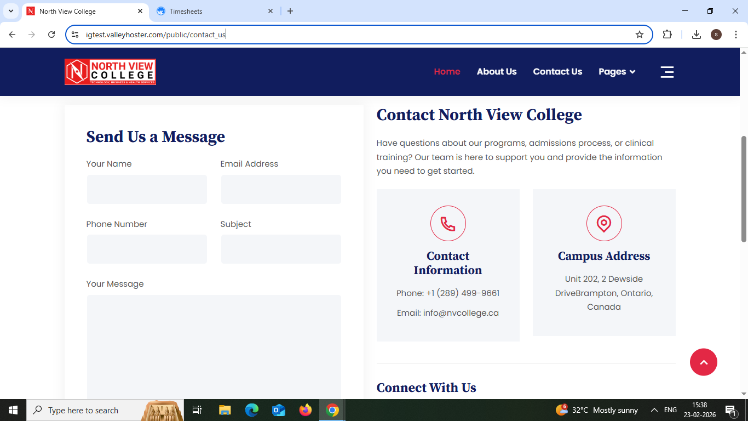748x421 pixels.
Task: Open a new tab with plus icon
Action: 290,11
